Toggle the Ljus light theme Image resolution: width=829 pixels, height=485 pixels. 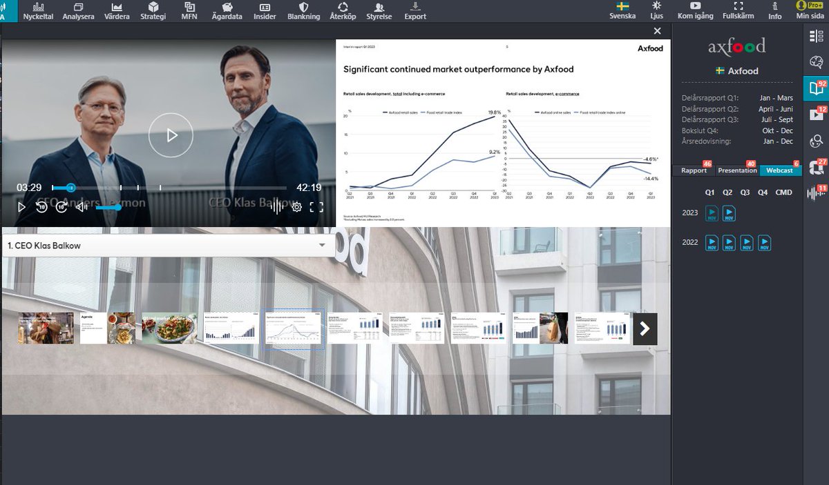656,10
